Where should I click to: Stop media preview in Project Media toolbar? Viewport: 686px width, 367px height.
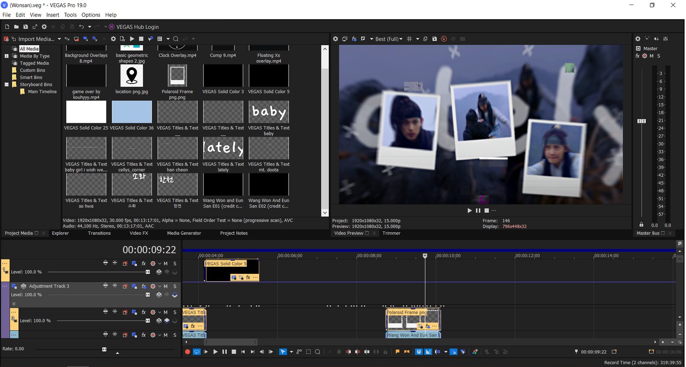click(x=141, y=39)
